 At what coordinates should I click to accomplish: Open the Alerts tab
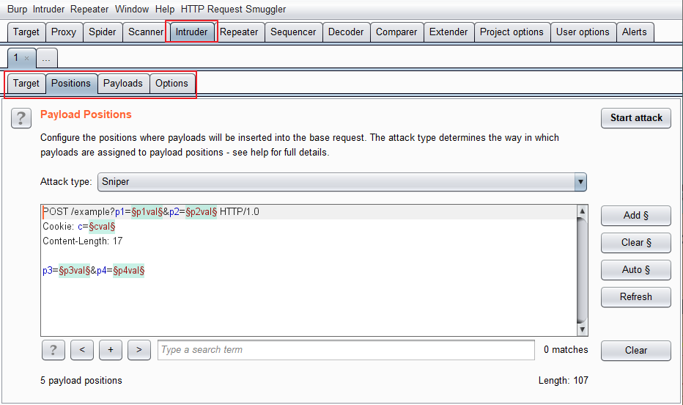(x=634, y=32)
